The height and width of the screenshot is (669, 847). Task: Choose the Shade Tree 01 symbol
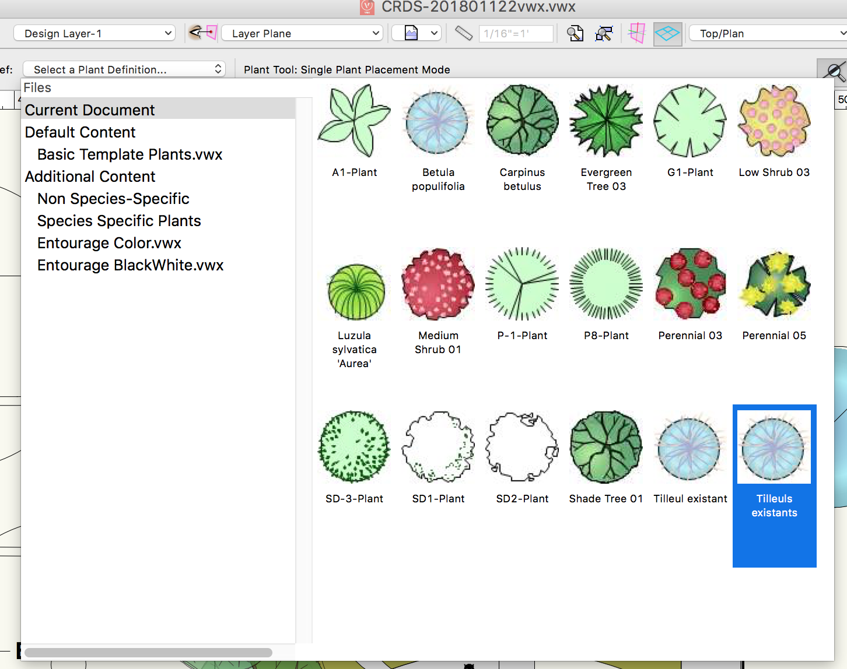click(605, 447)
